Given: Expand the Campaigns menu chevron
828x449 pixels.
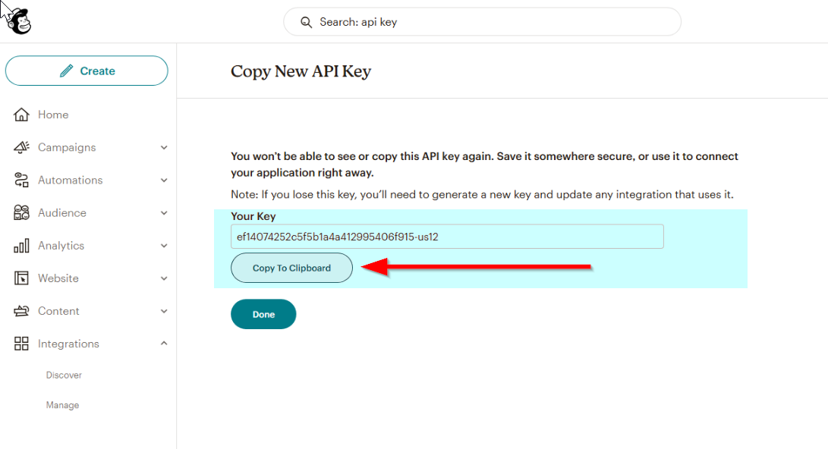Looking at the screenshot, I should (164, 148).
